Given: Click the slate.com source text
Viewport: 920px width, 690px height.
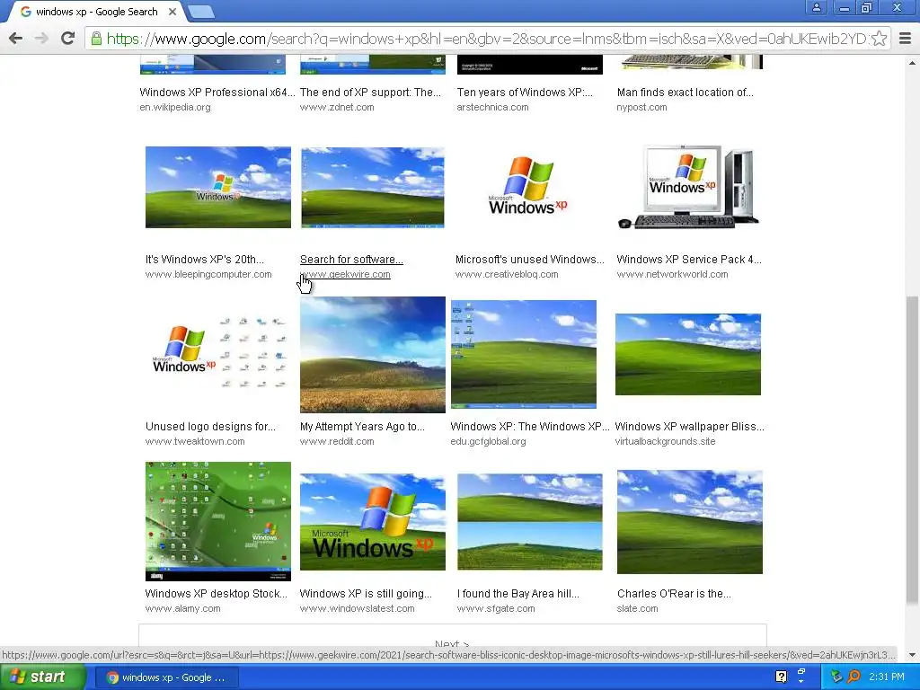Looking at the screenshot, I should point(638,609).
